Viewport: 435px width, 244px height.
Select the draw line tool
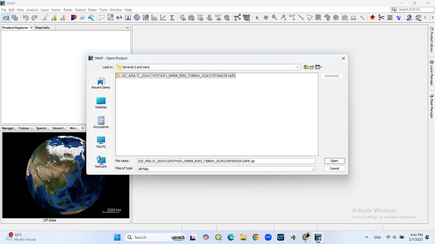pyautogui.click(x=301, y=18)
